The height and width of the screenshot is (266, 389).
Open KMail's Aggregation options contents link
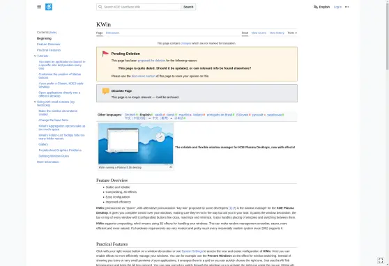pos(62,127)
